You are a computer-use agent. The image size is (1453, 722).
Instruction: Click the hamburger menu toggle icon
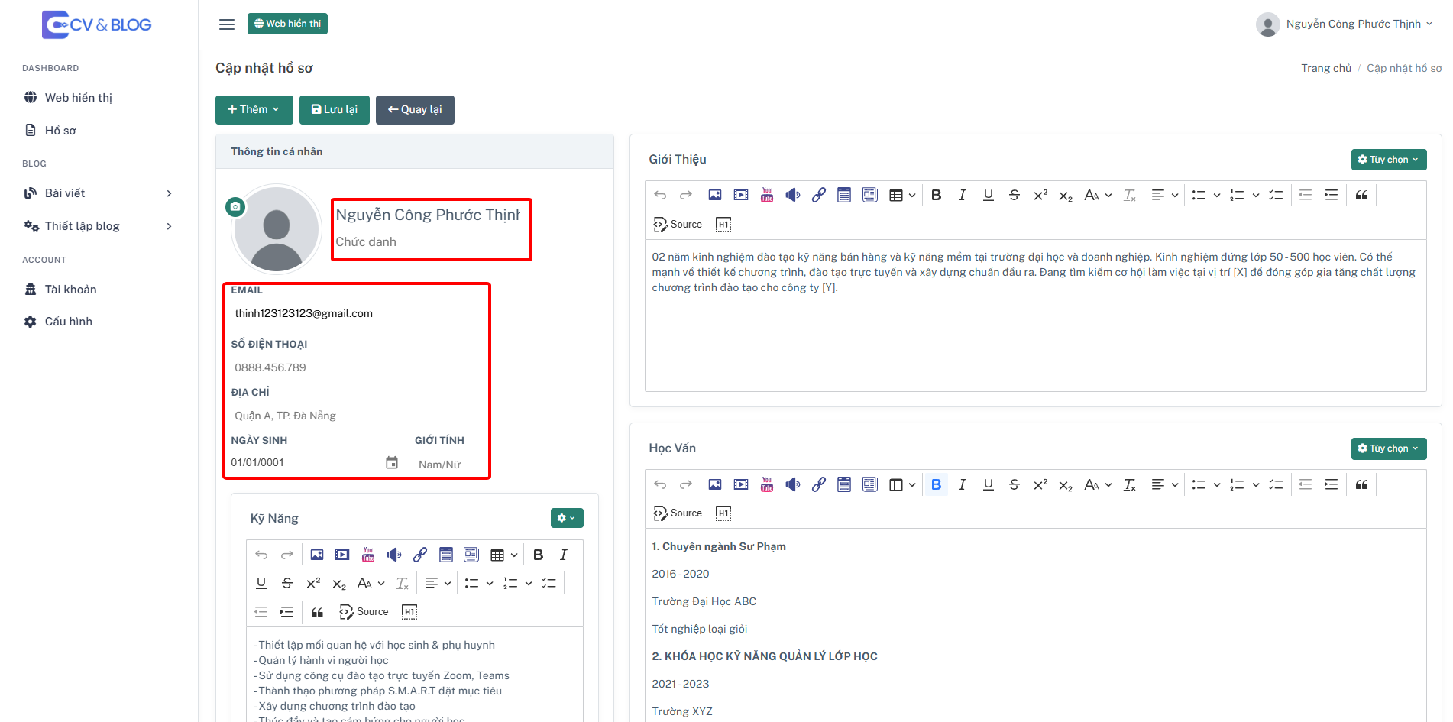pos(227,24)
